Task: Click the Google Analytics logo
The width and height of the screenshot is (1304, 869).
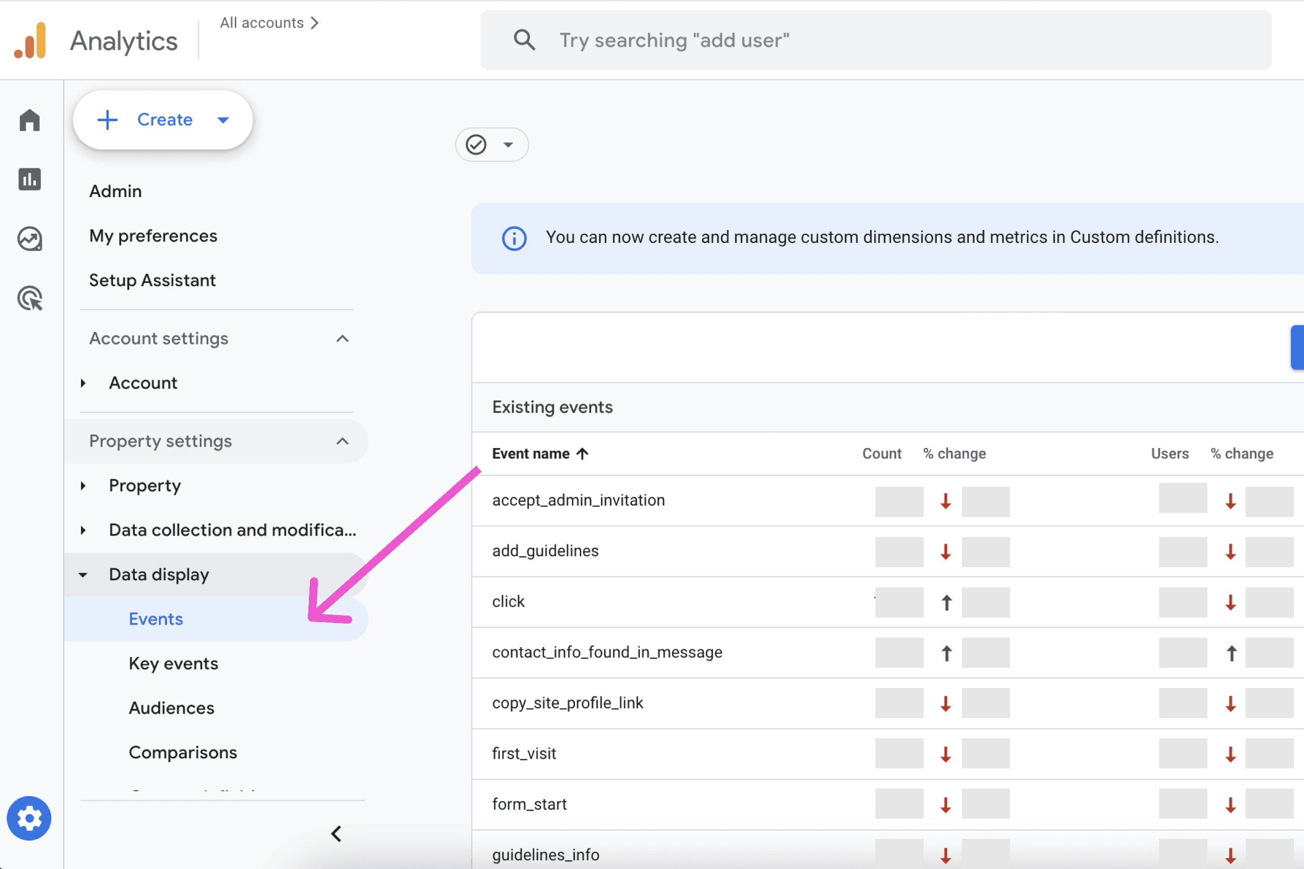Action: click(31, 40)
